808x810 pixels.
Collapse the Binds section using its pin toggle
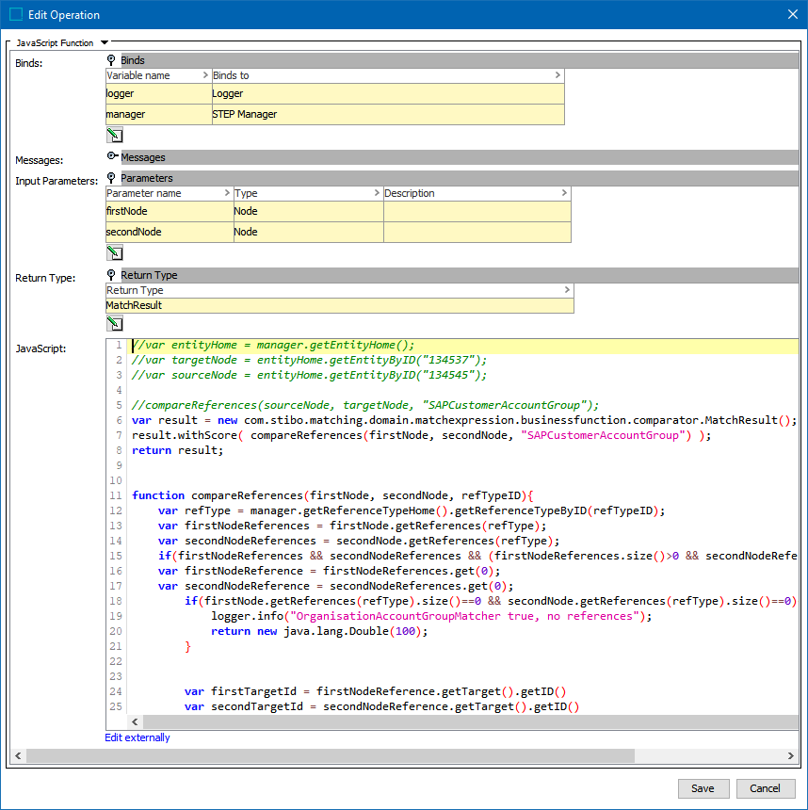[x=111, y=60]
